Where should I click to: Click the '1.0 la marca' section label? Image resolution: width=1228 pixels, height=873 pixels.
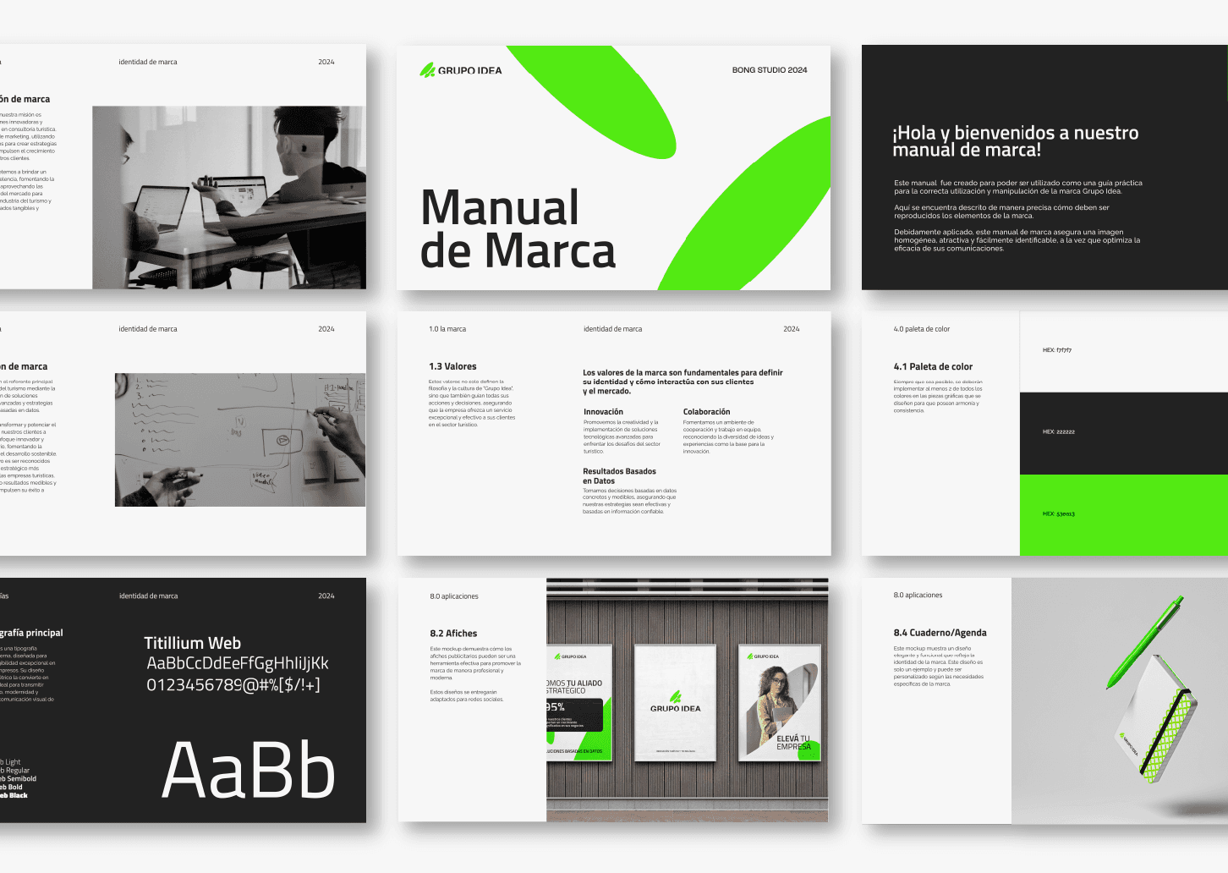447,329
